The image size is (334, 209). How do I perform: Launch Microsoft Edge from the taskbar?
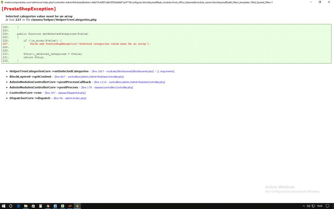tap(19, 206)
